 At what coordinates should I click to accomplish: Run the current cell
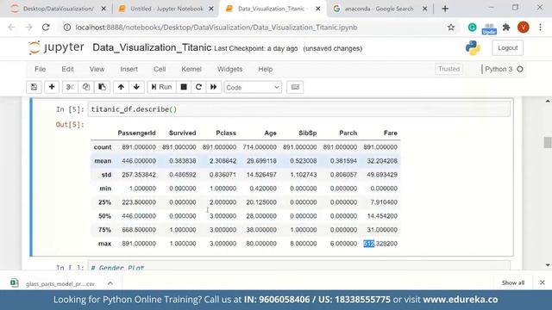point(161,87)
